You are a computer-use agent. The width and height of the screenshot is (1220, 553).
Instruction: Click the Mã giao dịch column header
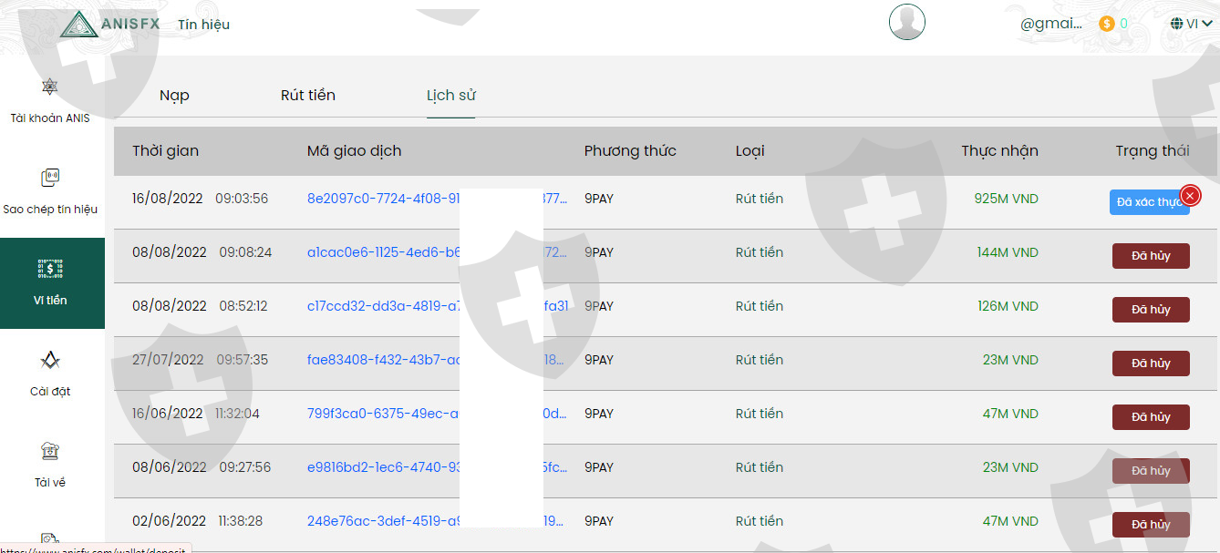[x=354, y=151]
